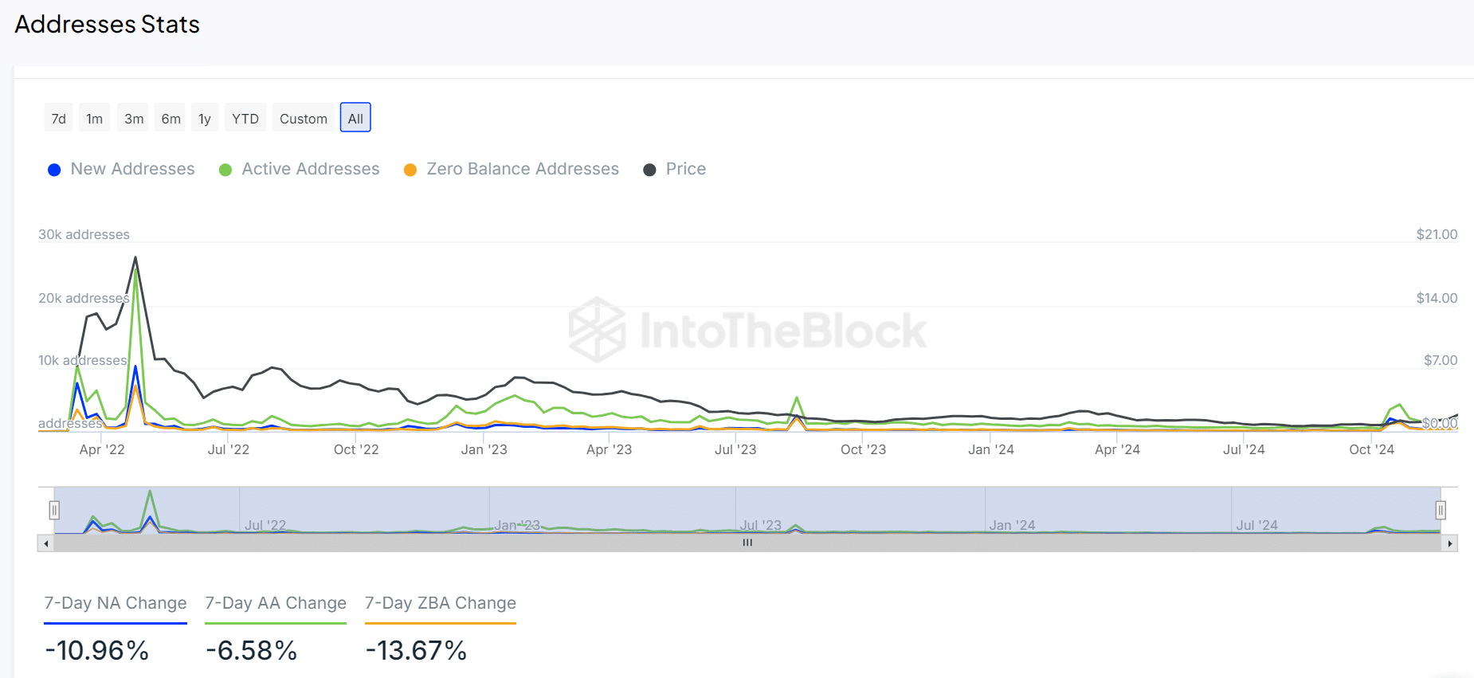
Task: Click the scrollbar center grip handle
Action: (747, 543)
